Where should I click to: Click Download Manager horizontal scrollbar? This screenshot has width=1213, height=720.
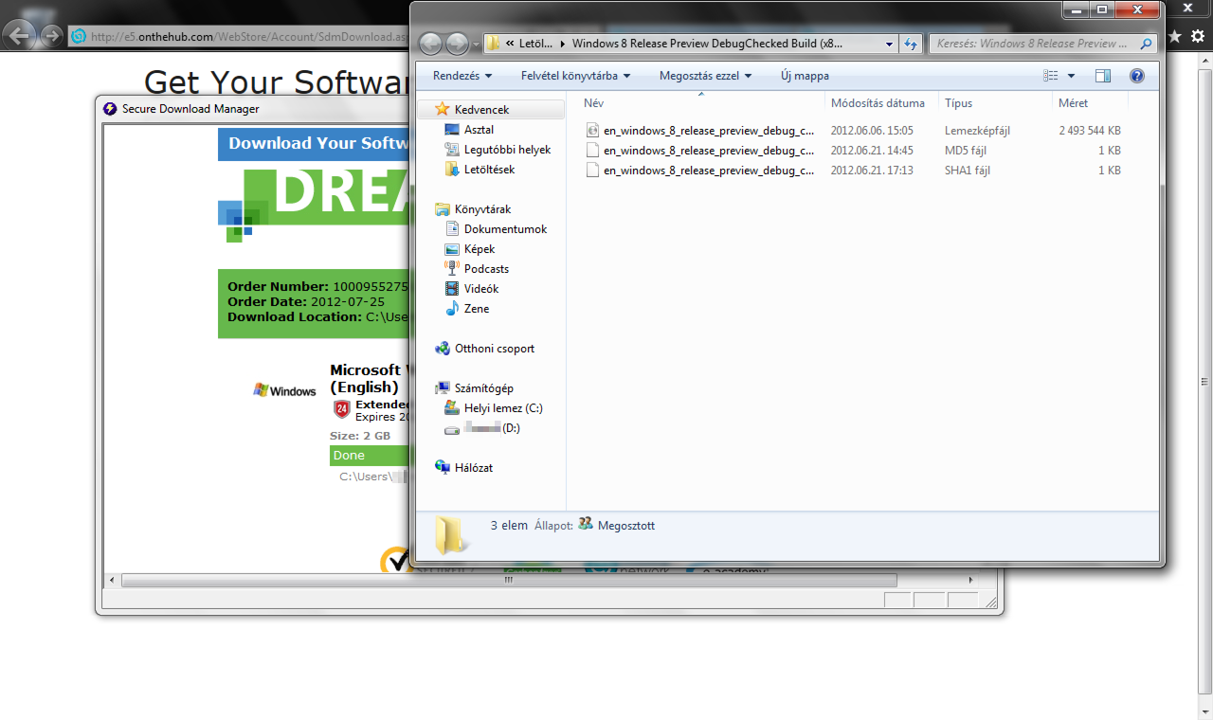[x=508, y=580]
